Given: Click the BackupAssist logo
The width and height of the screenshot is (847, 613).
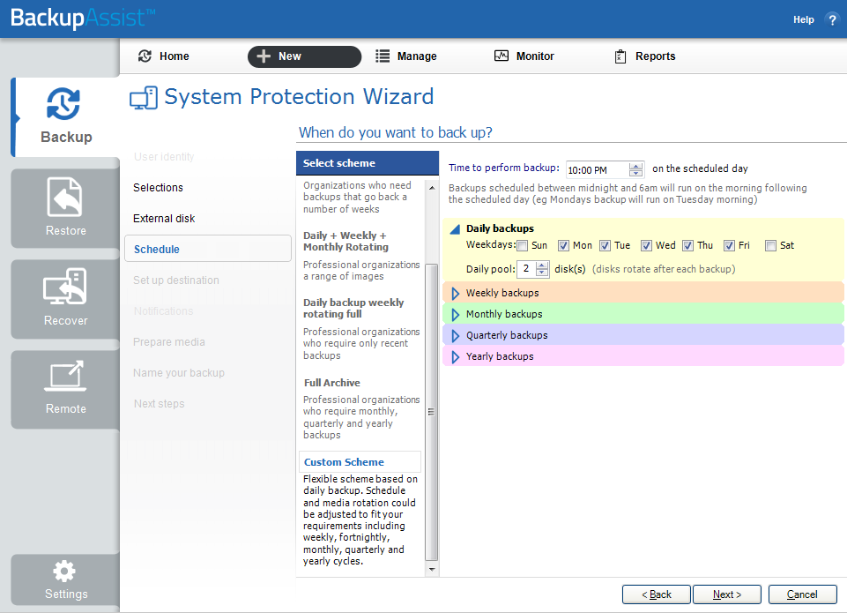Looking at the screenshot, I should click(83, 18).
